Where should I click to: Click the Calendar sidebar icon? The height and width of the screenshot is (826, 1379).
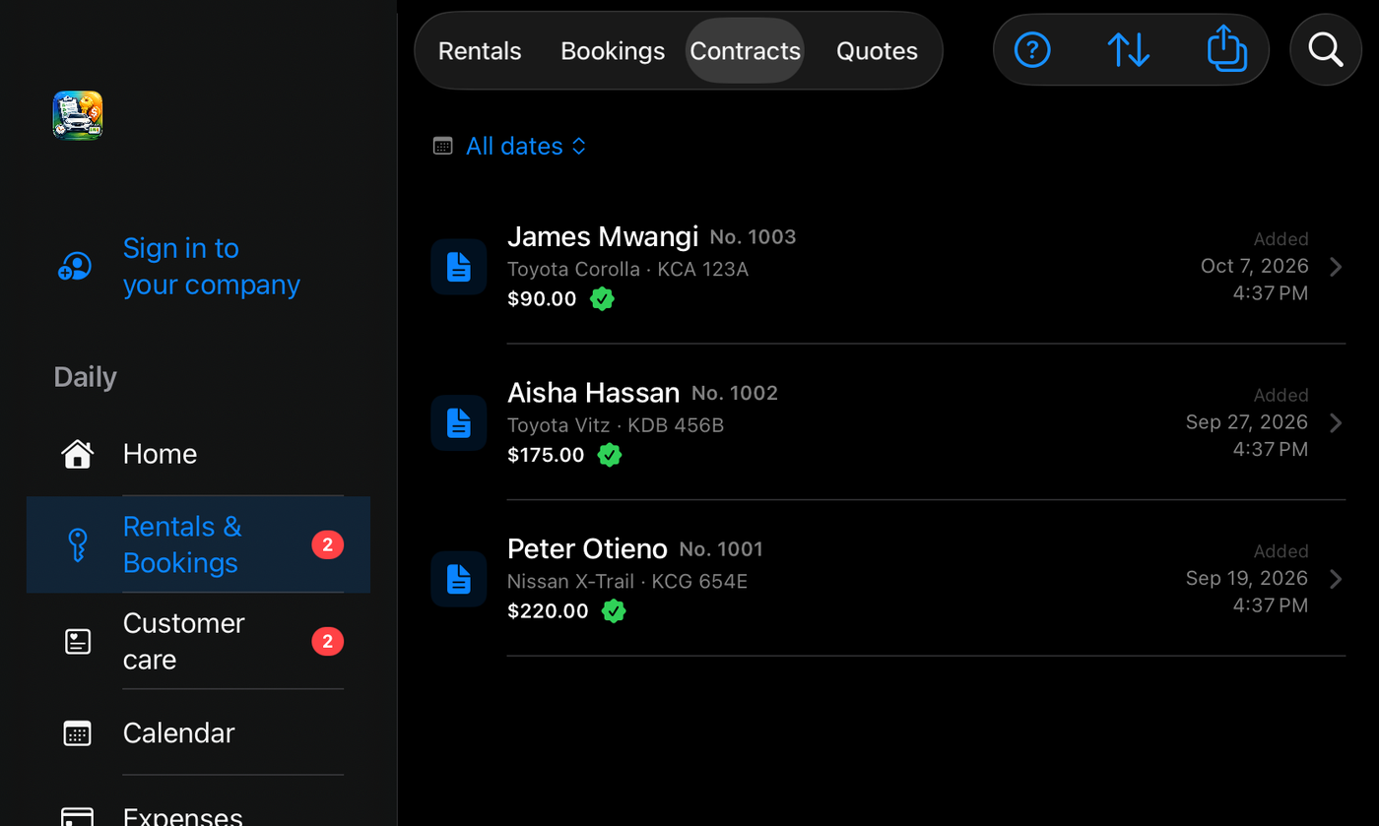(x=77, y=733)
